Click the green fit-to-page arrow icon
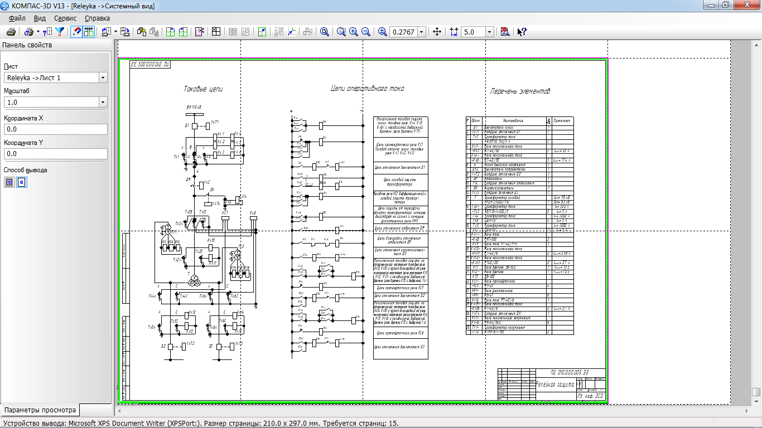Screen dimensions: 762x428 262,32
